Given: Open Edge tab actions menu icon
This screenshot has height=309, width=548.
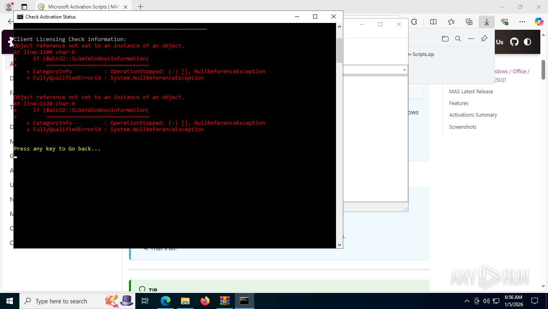Looking at the screenshot, I should 24,7.
